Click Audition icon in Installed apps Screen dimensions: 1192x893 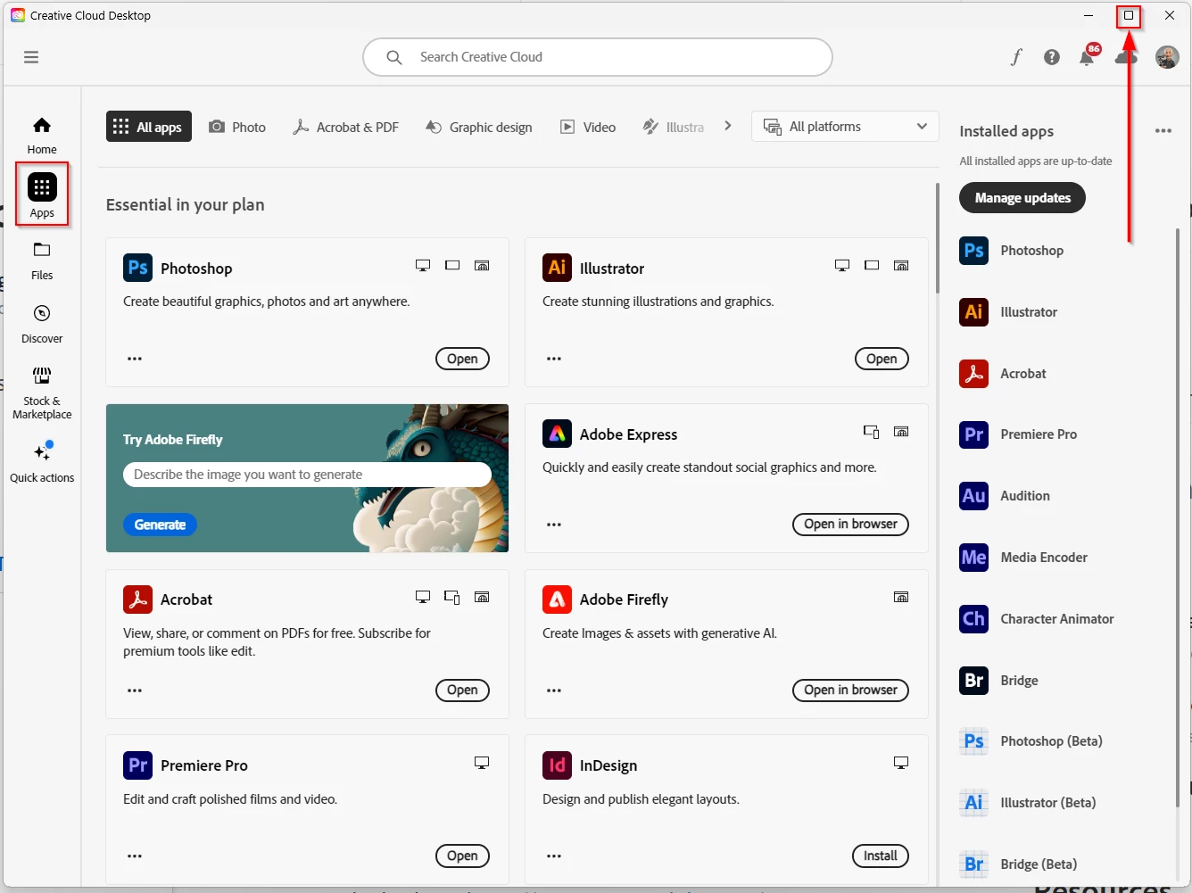coord(973,496)
